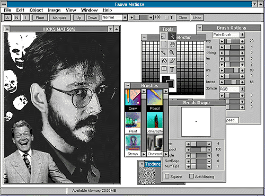
Task: Decrease NumTips with its left arrow
Action: point(188,166)
